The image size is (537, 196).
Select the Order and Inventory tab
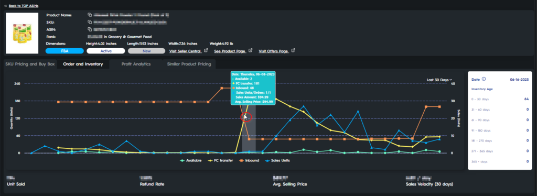[x=83, y=64]
